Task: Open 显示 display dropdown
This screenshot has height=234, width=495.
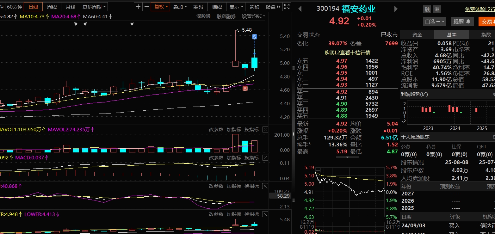Action: click(237, 7)
